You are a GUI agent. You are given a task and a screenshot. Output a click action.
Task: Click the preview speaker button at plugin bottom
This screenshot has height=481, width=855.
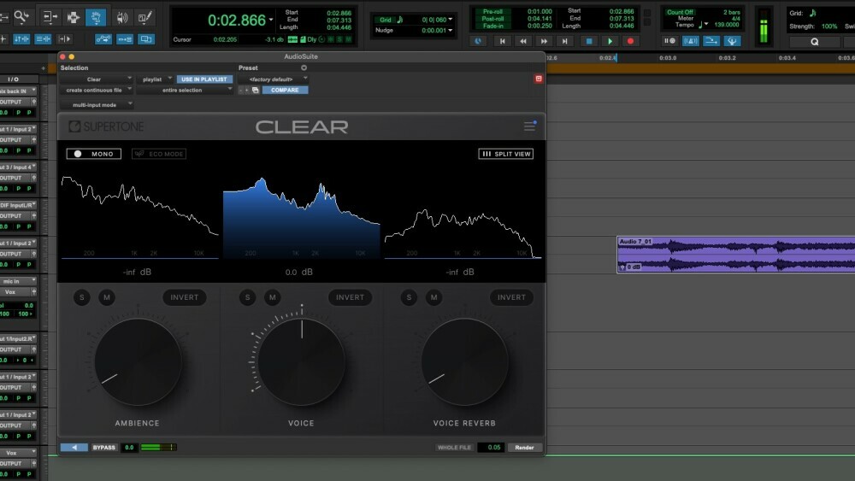[74, 447]
